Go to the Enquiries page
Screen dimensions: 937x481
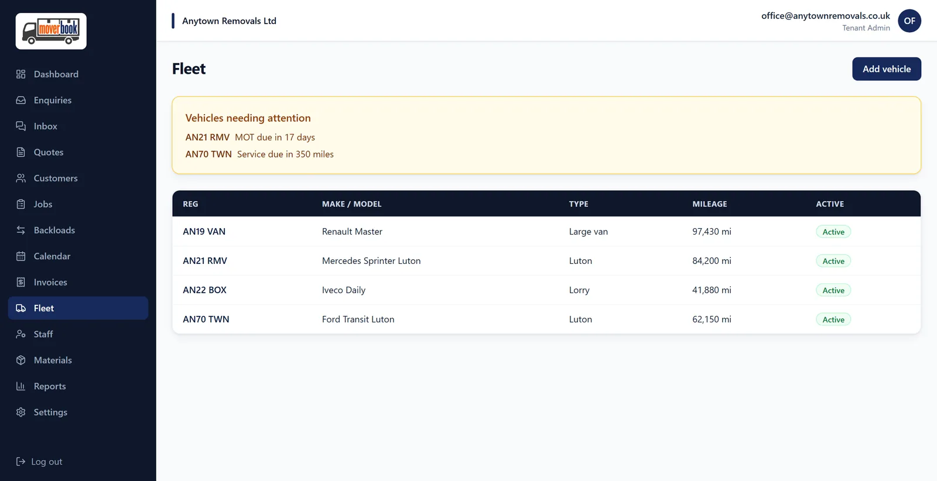pyautogui.click(x=78, y=100)
